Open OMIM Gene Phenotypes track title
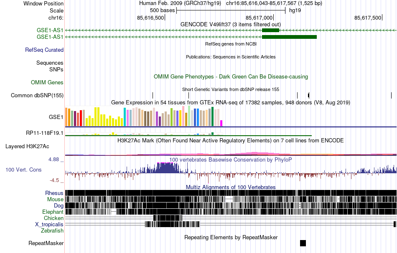397x253 pixels. (x=231, y=77)
